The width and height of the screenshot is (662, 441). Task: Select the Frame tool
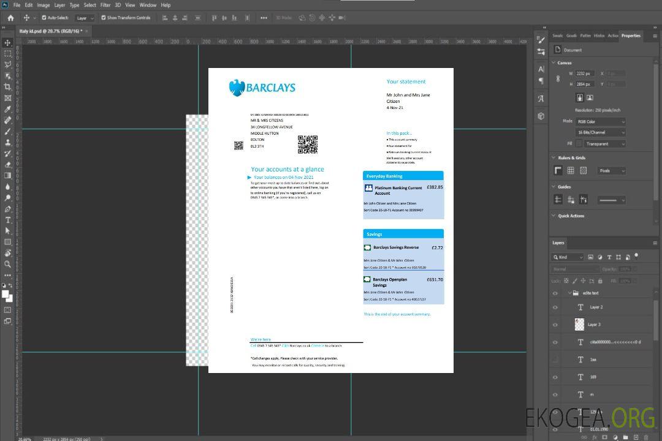[x=7, y=98]
